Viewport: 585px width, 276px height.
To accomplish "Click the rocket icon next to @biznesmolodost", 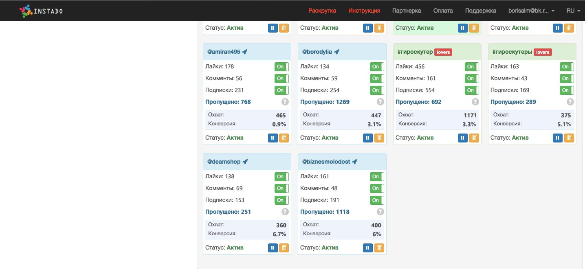I will [355, 162].
